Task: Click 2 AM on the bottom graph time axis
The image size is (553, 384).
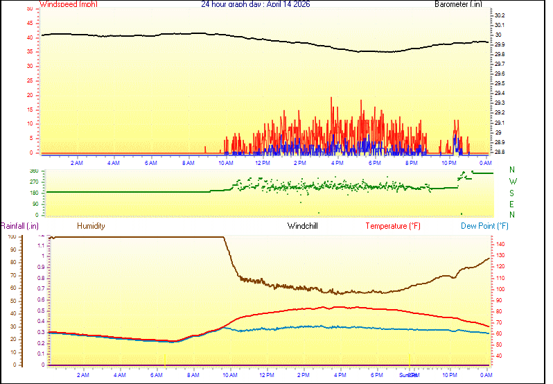Action: tap(82, 375)
